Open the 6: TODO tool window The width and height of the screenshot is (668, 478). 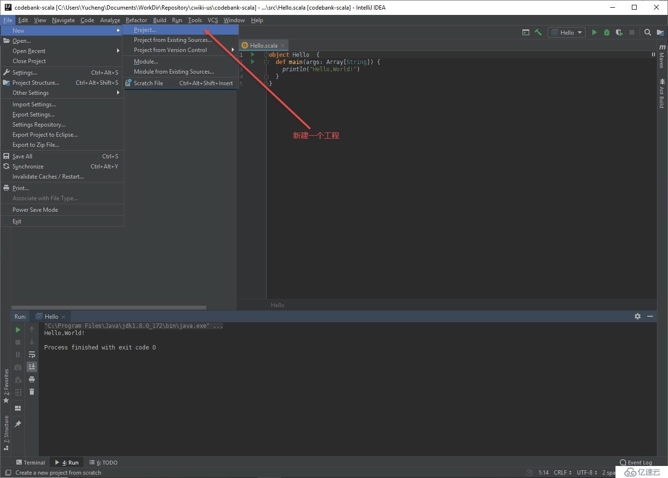(x=104, y=463)
